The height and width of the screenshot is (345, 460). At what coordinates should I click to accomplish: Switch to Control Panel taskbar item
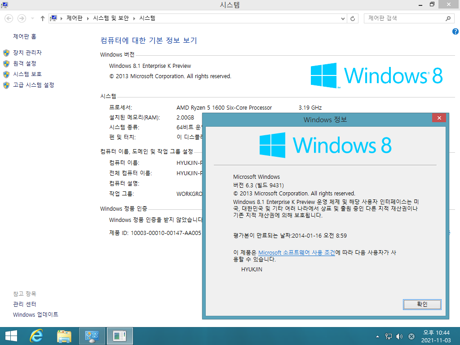pos(92,336)
